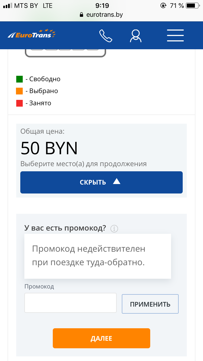203x361 pixels.
Task: Tap the promo code info icon
Action: point(114,229)
